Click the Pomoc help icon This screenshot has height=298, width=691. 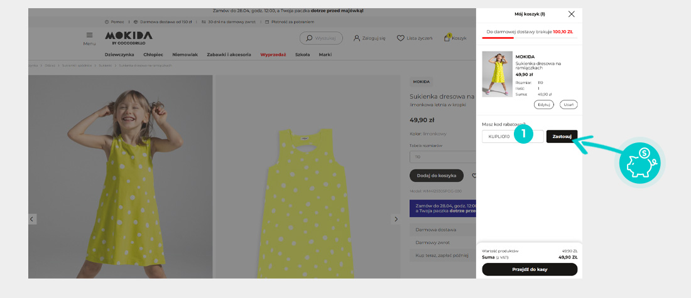[x=107, y=21]
